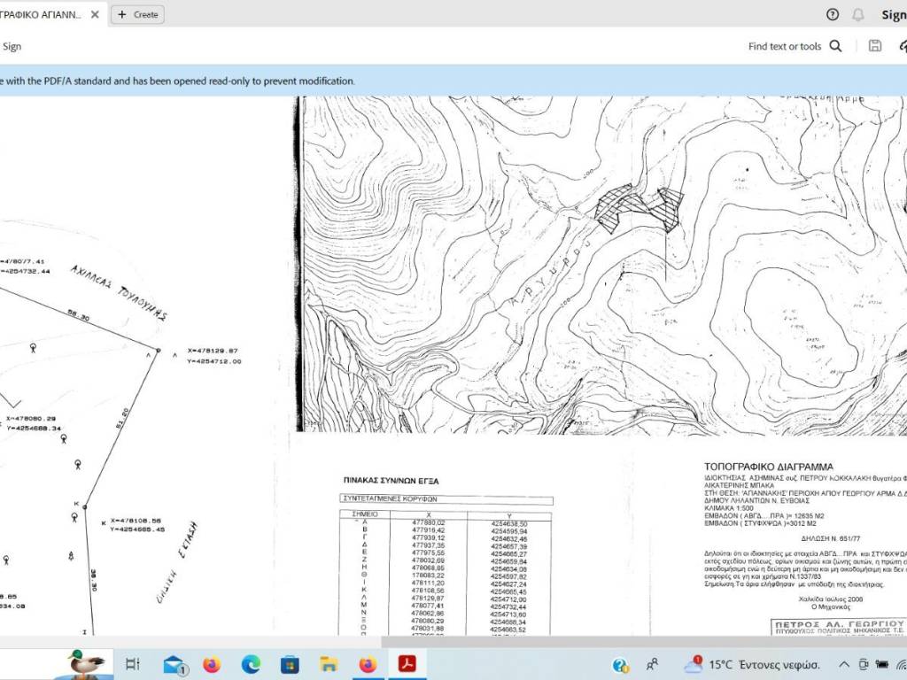Close the ΤΟΠΟΓΡΑΦΙΚΟ document tab
Viewport: 907px width, 680px height.
[x=95, y=15]
